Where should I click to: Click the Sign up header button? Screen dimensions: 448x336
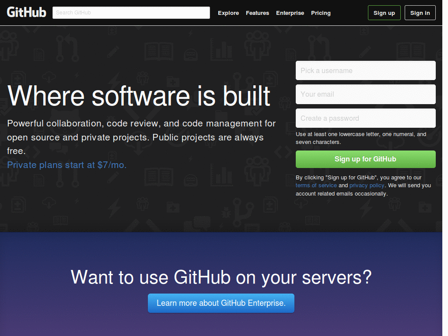[384, 13]
